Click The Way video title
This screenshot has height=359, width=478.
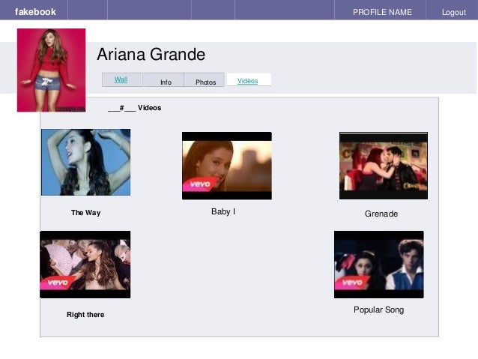pos(85,213)
